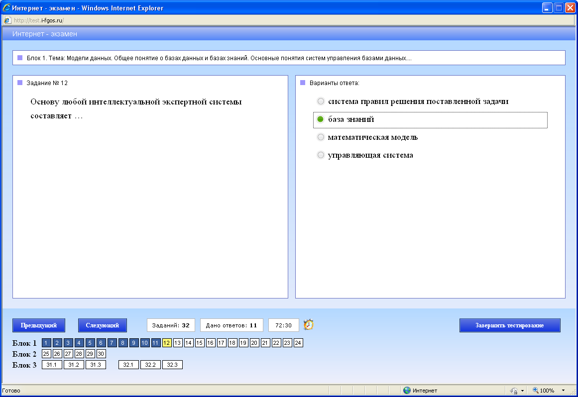Open task 31.1 in Блок 3
The height and width of the screenshot is (397, 578).
(x=52, y=365)
